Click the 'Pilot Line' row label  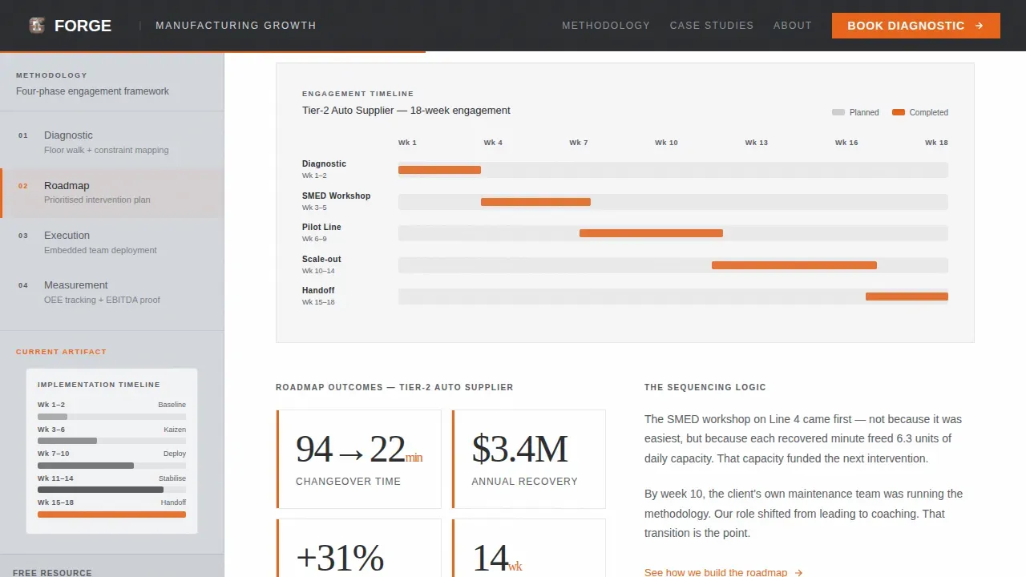pyautogui.click(x=321, y=227)
